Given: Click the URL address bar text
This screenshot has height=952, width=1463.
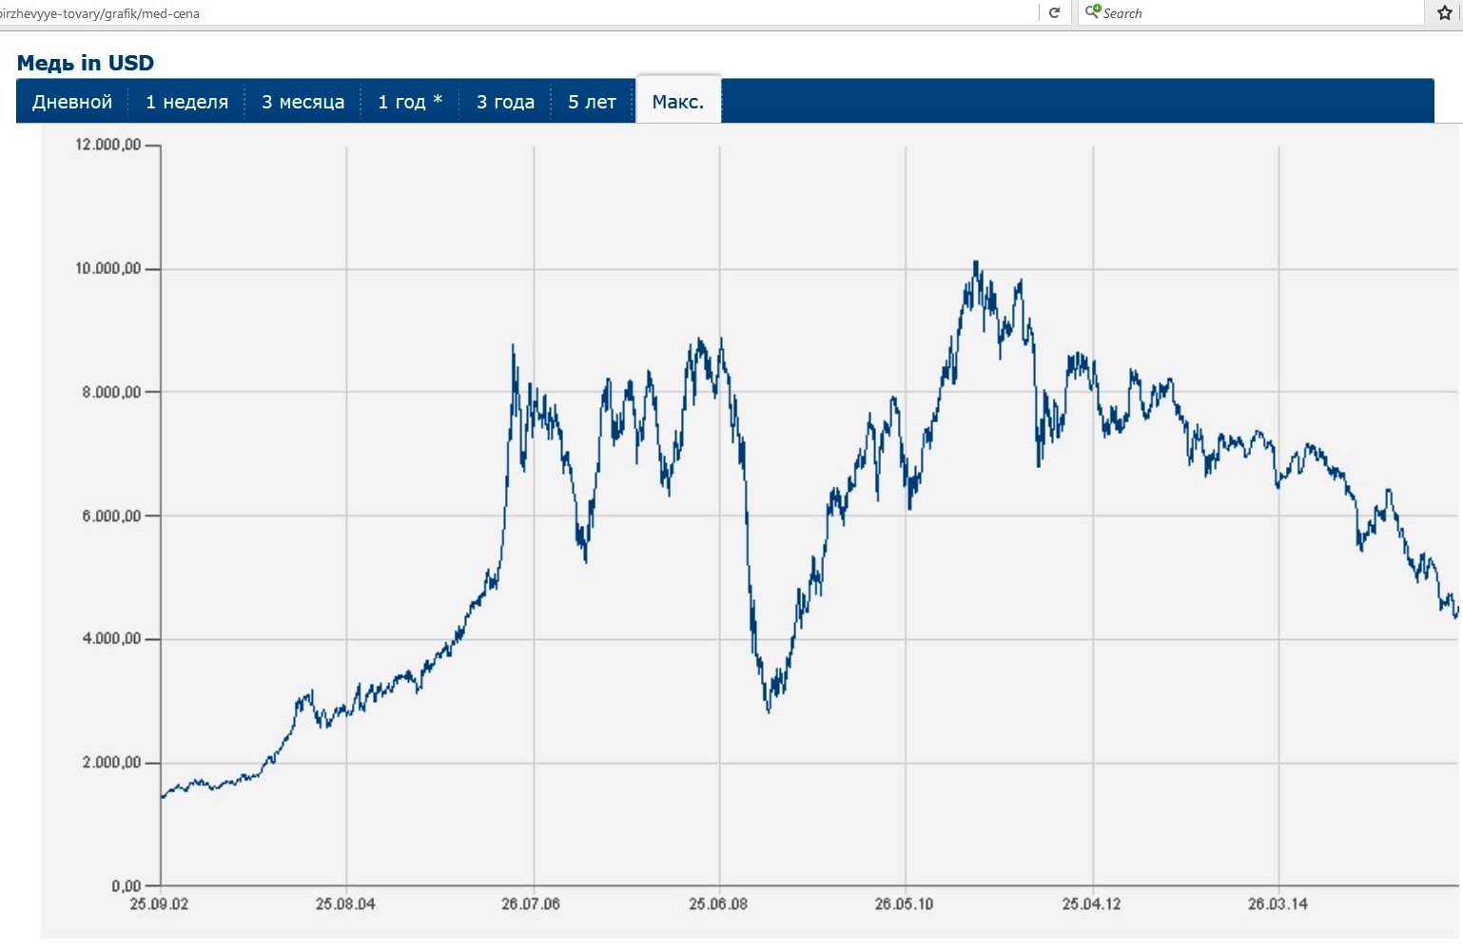Looking at the screenshot, I should click(100, 14).
